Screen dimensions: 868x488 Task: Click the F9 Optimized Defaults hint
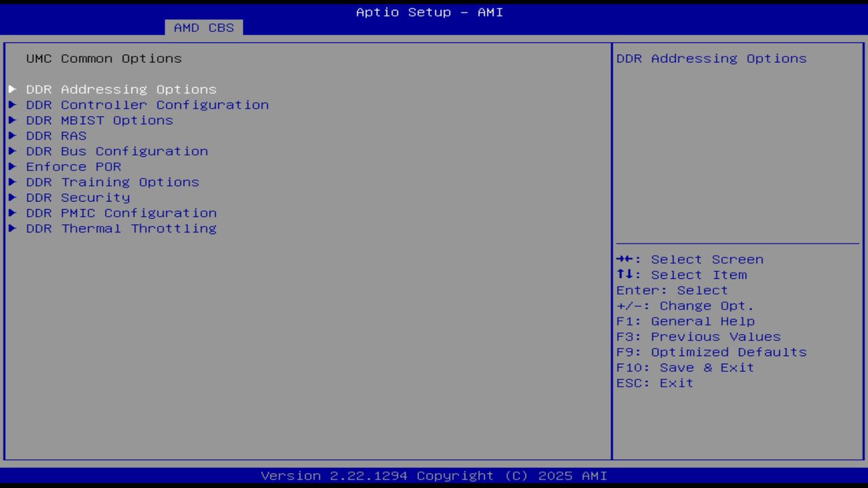(x=711, y=352)
